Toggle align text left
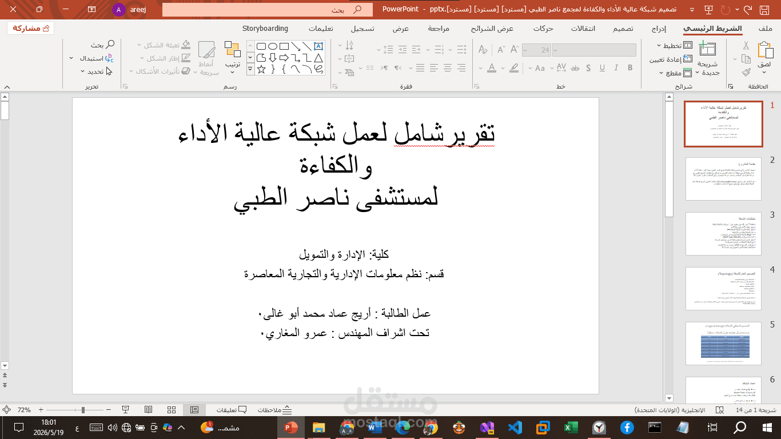 [434, 68]
